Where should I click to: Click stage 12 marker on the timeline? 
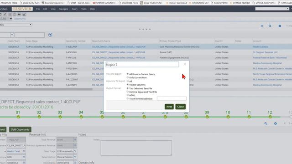click(270, 117)
